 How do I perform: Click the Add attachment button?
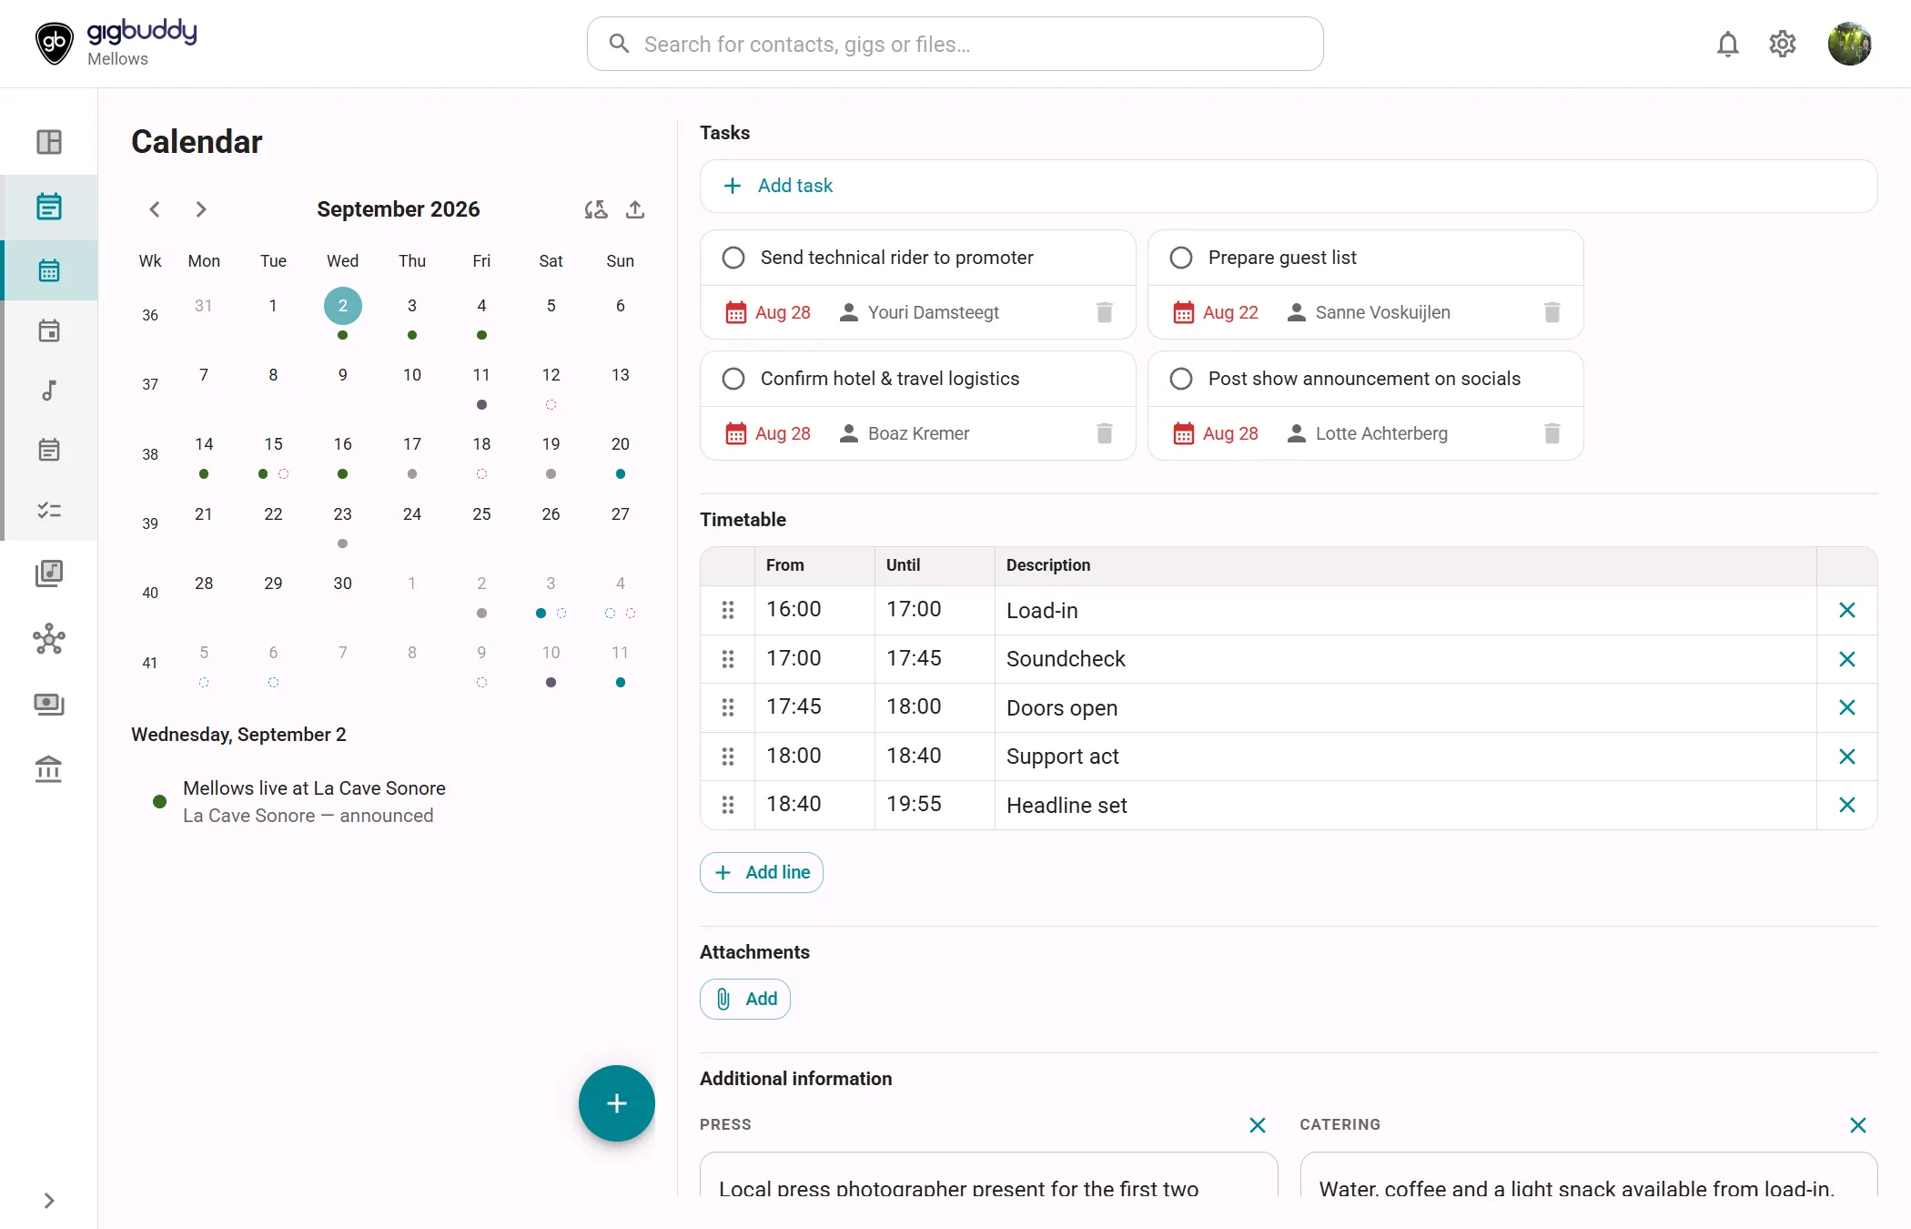click(x=745, y=999)
